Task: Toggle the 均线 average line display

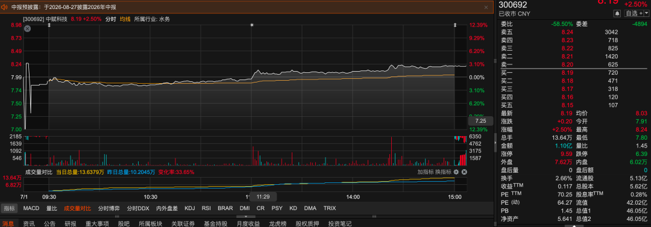Action: click(x=125, y=19)
